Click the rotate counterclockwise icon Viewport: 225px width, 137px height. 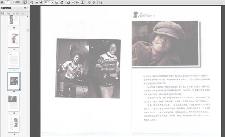[89, 2]
